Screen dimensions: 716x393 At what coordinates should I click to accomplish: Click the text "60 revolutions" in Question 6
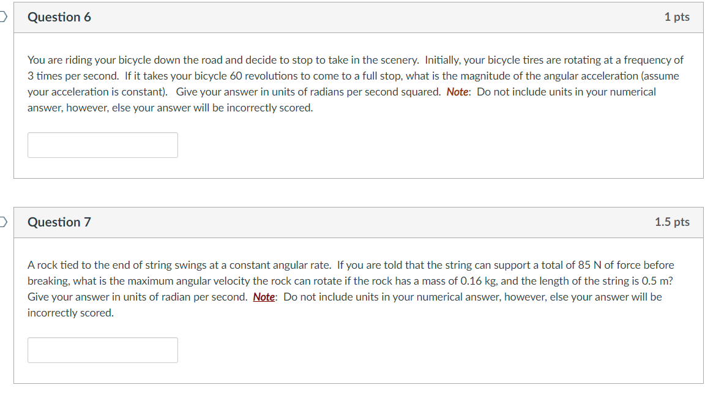pyautogui.click(x=264, y=76)
